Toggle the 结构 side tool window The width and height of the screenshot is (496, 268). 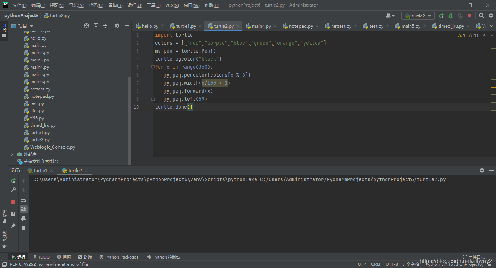click(4, 215)
